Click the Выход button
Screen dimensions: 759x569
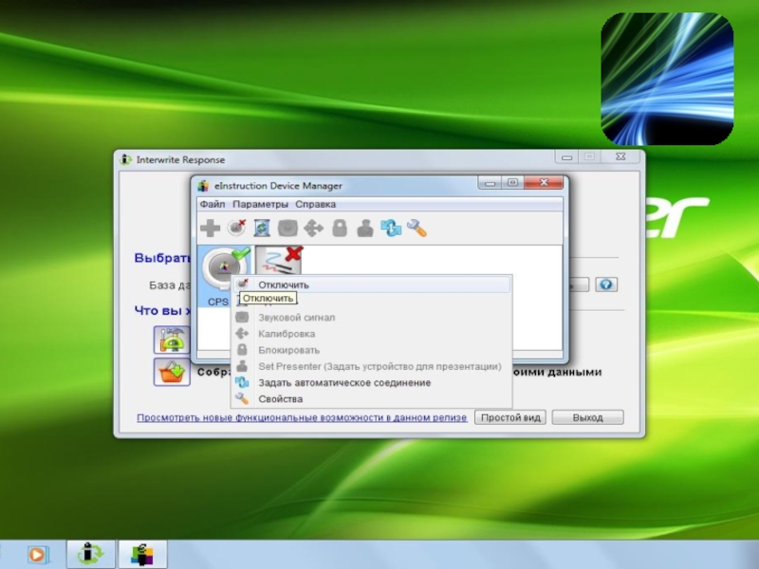(x=587, y=417)
